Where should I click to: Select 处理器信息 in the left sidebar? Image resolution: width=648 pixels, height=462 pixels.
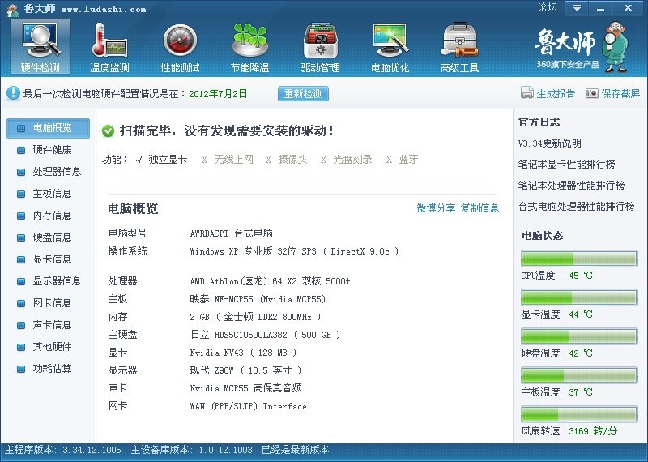pyautogui.click(x=57, y=172)
